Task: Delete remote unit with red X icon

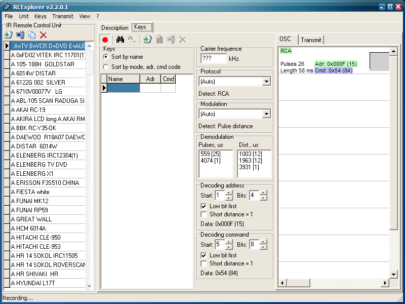Action: (44, 35)
